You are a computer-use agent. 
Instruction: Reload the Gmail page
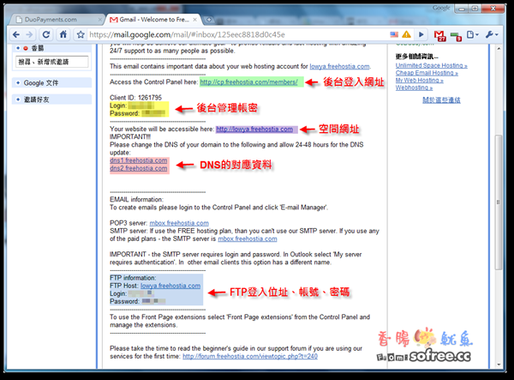coord(46,34)
